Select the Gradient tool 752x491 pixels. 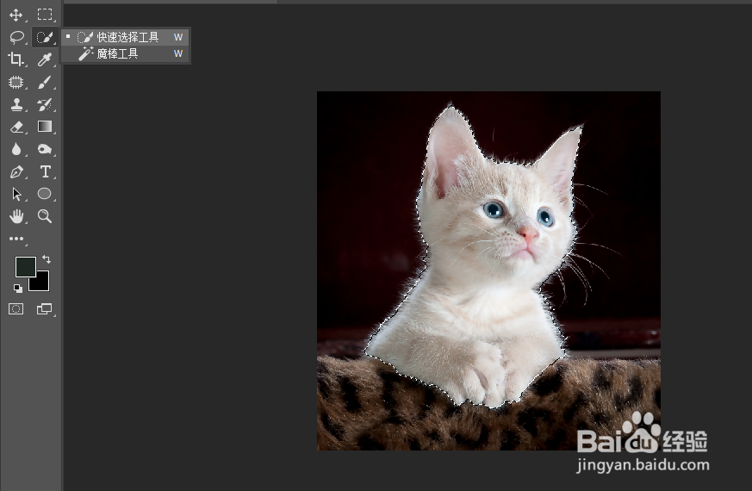point(45,127)
